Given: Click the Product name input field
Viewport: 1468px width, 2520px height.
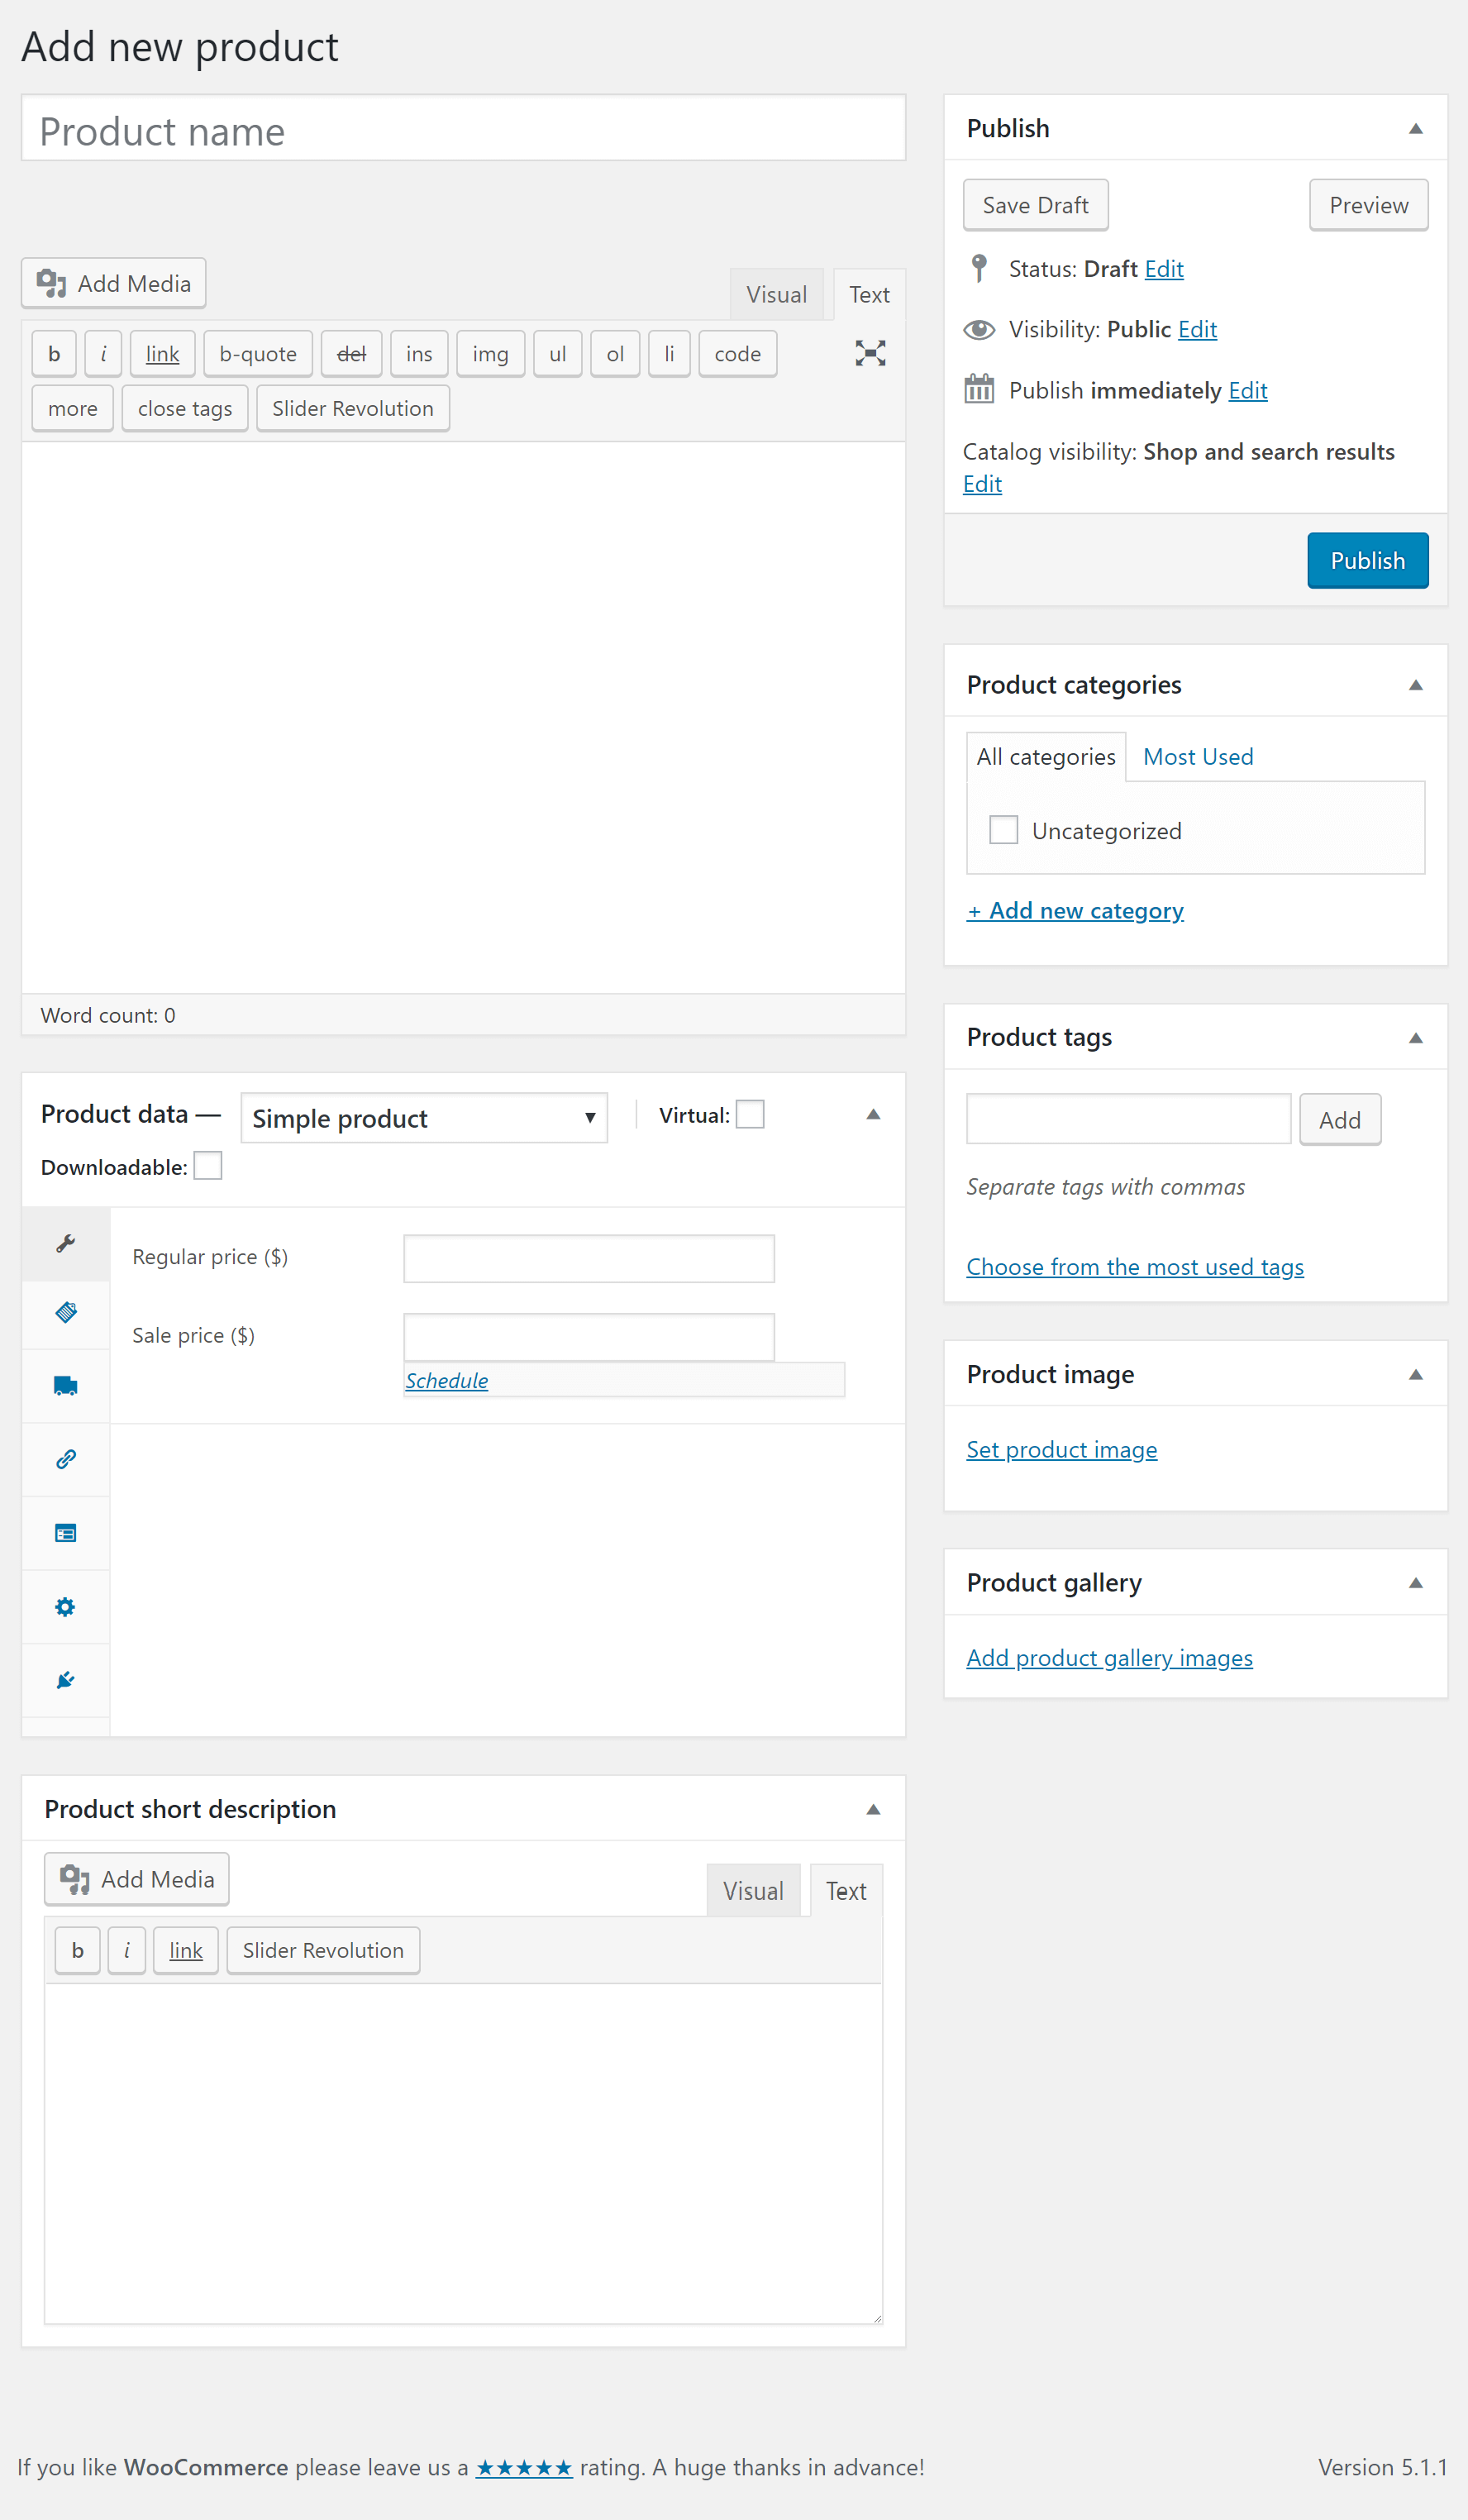Looking at the screenshot, I should pyautogui.click(x=463, y=129).
